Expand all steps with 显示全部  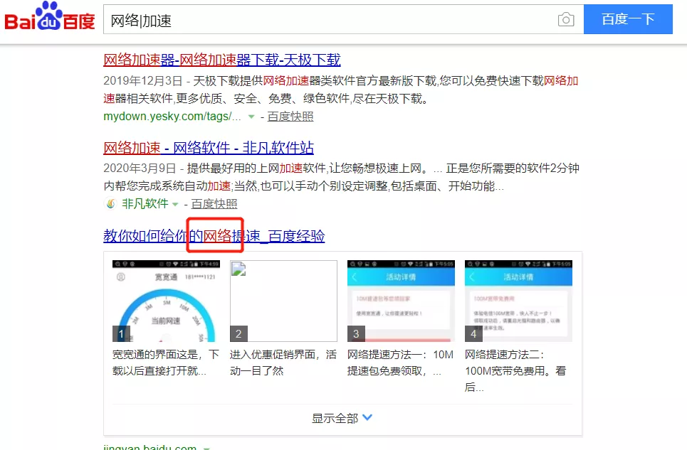point(342,418)
